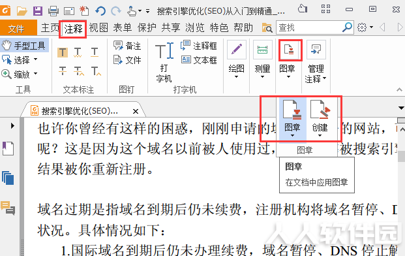Switch to the 保护 tab
Screen dimensions: 405x256
(147, 27)
